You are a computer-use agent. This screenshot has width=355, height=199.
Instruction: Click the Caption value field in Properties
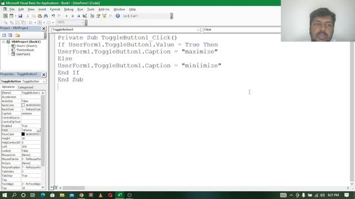(31, 113)
